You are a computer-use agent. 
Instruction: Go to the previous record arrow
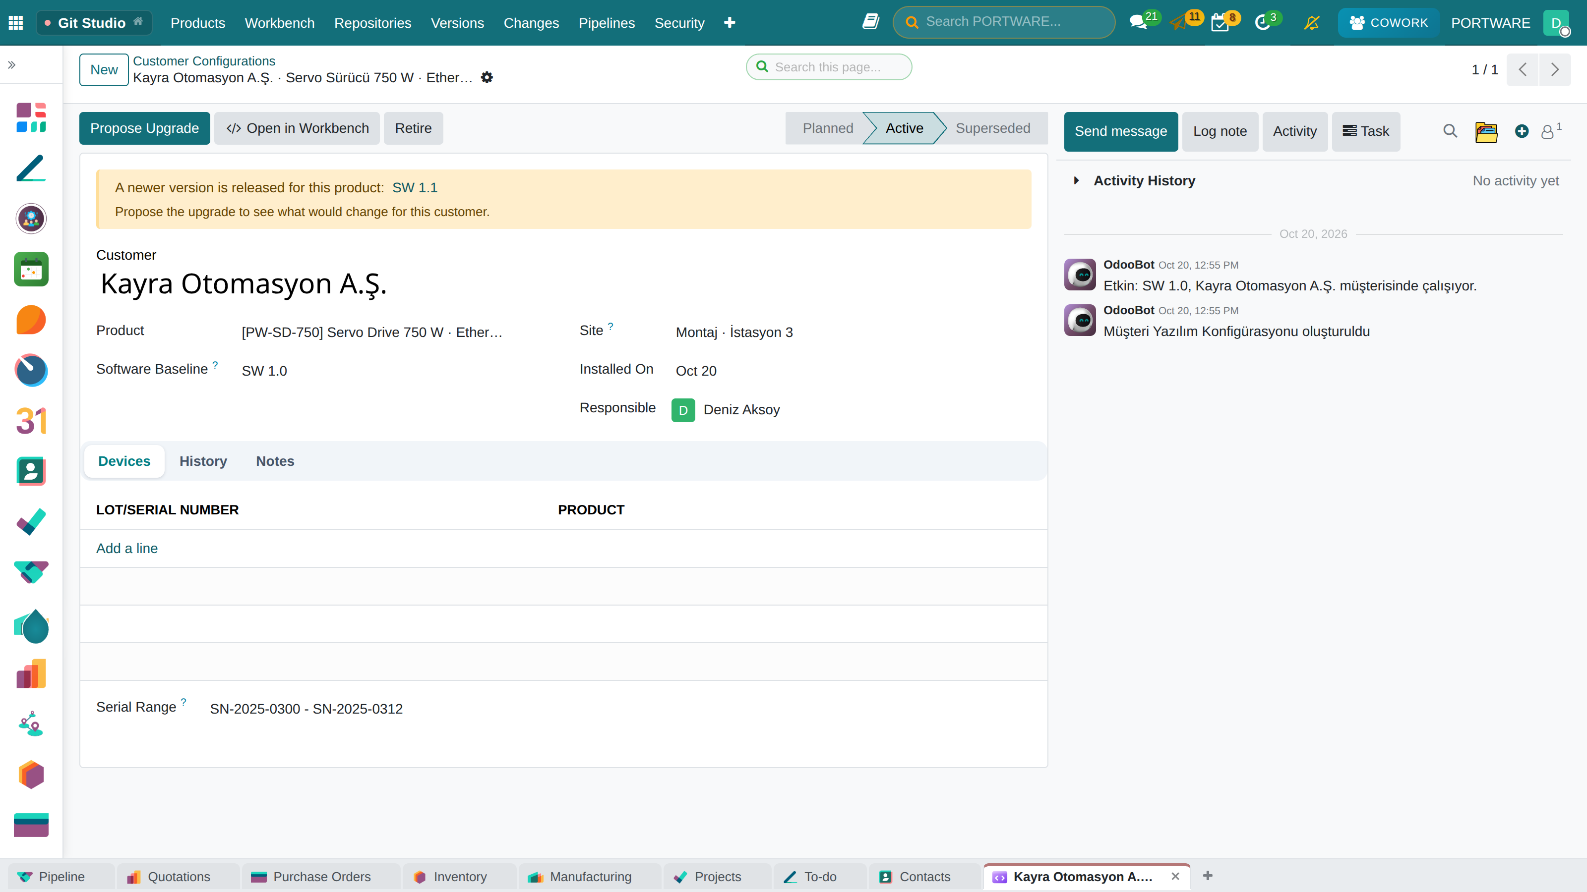(x=1523, y=69)
